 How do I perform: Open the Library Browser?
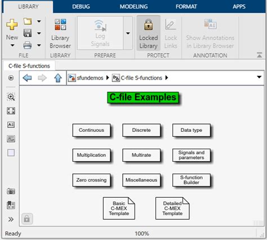[60, 34]
